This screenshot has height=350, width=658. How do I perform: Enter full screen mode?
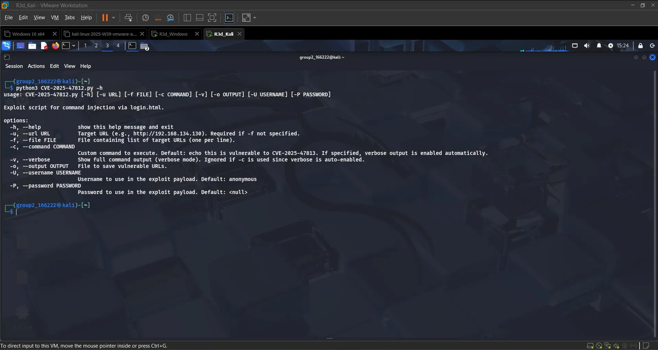click(x=212, y=18)
